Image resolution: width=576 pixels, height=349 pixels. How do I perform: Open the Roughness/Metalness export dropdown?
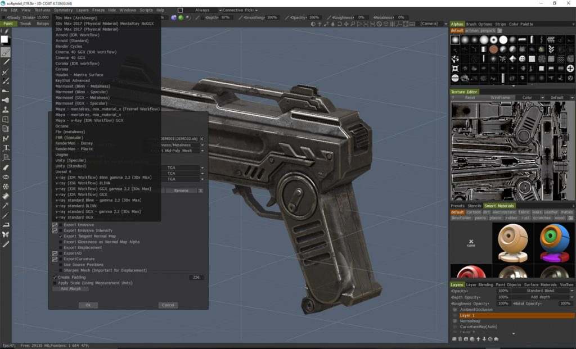click(177, 145)
